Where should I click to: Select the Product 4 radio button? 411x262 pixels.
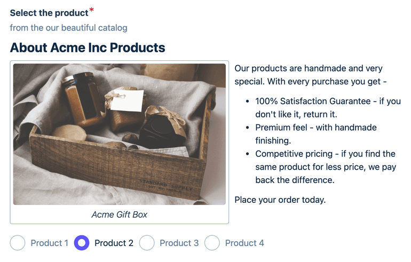tap(212, 243)
